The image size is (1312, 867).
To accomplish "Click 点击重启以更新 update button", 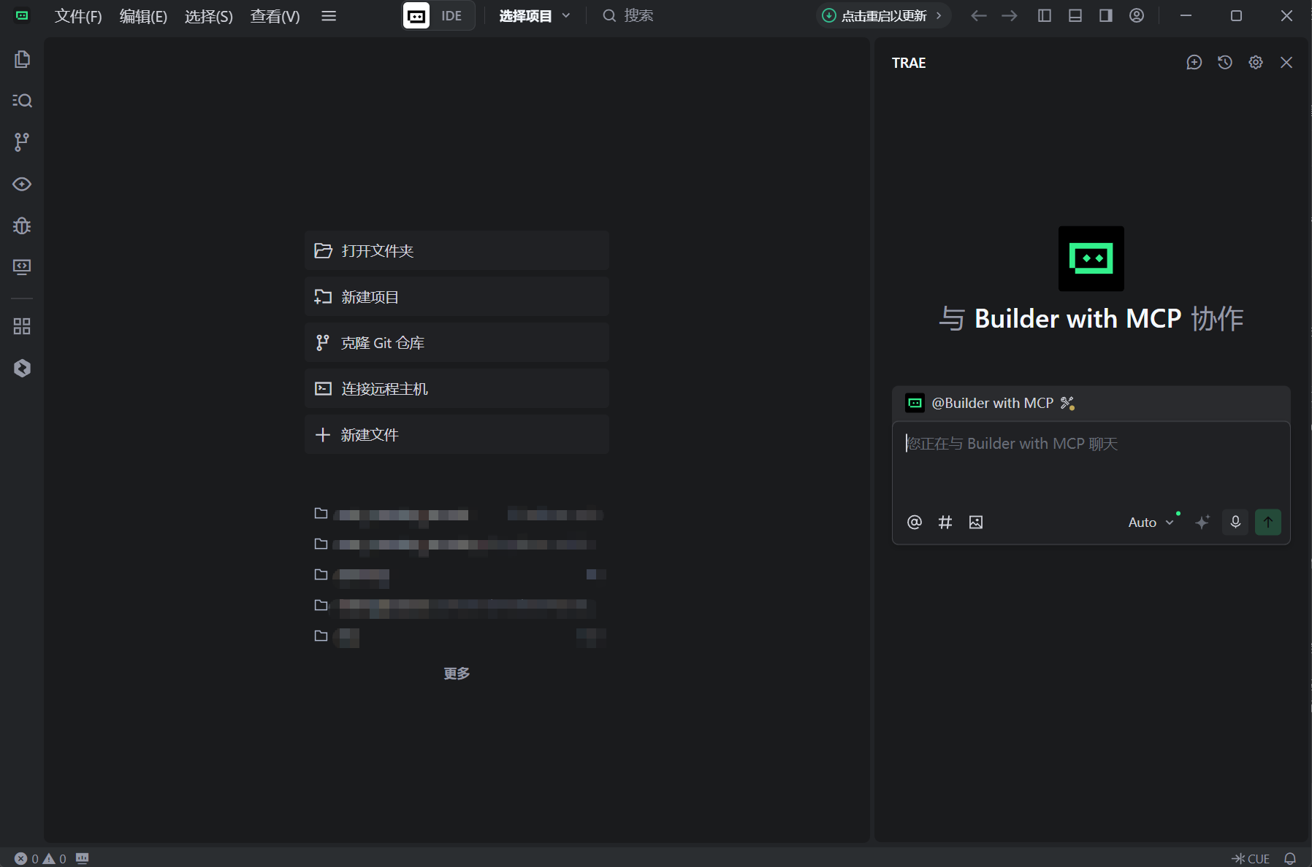I will pyautogui.click(x=882, y=15).
